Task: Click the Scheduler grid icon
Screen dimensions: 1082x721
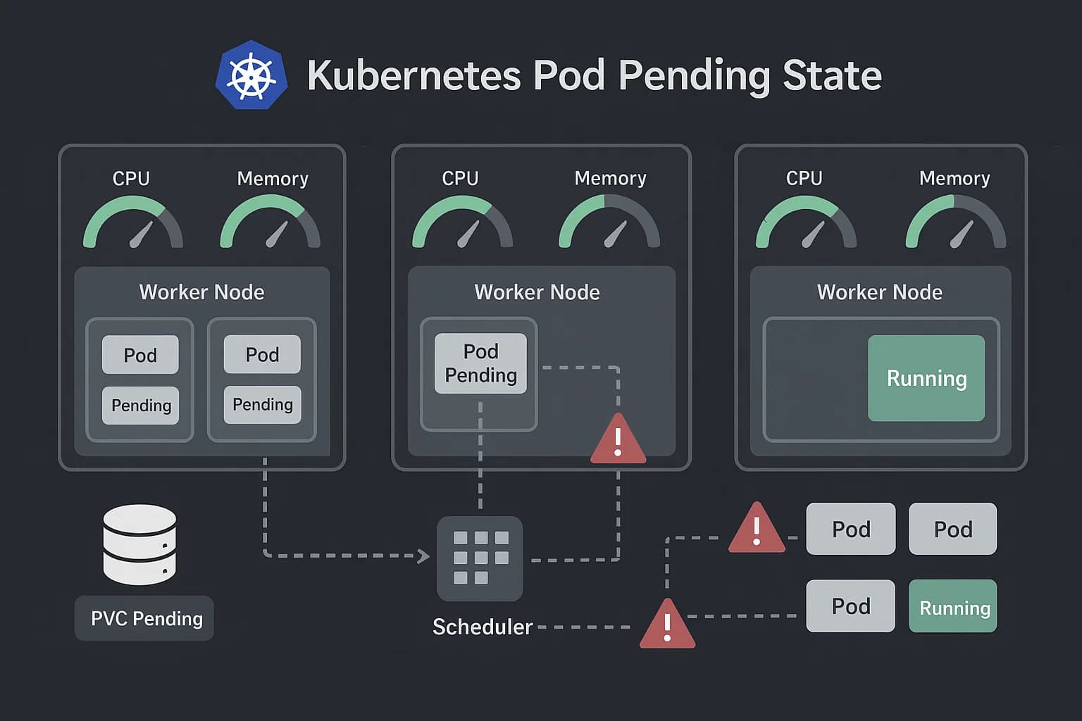Action: [x=480, y=558]
